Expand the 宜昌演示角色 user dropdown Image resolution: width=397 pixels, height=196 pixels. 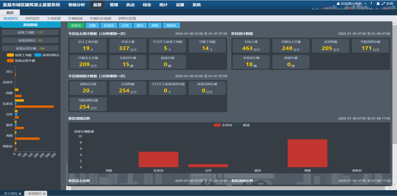pyautogui.click(x=365, y=4)
